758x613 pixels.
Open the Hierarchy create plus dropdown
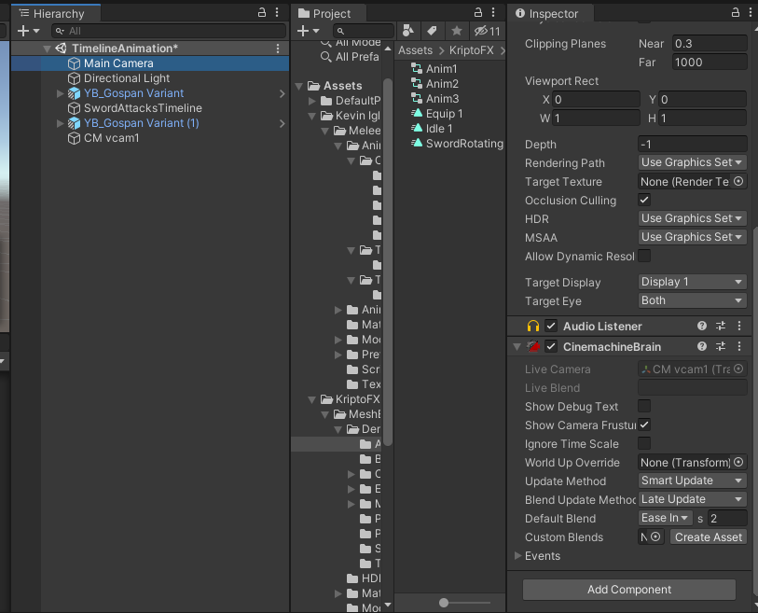tap(28, 31)
